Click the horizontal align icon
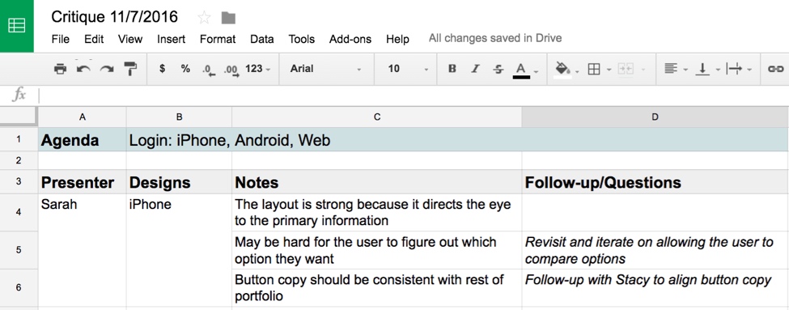Viewport: 789px width, 310px height. click(670, 69)
